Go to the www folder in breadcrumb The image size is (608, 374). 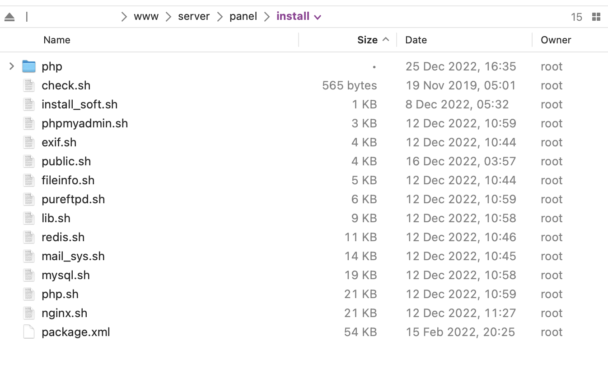pyautogui.click(x=146, y=17)
